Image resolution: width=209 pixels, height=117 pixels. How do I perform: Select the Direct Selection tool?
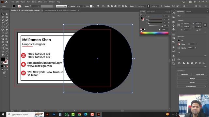7,14
